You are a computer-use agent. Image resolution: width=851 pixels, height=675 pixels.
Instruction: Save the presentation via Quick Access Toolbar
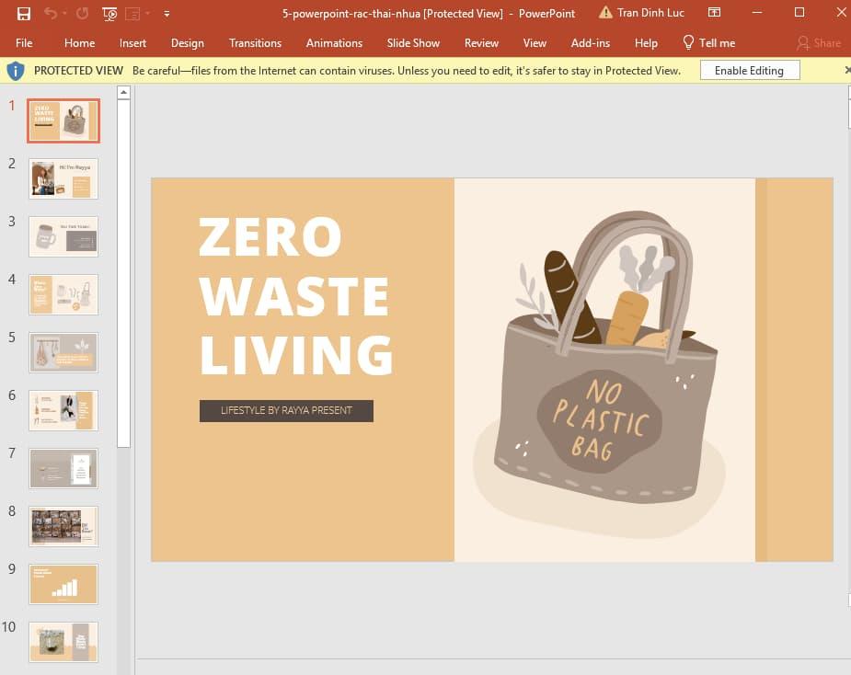pos(23,14)
